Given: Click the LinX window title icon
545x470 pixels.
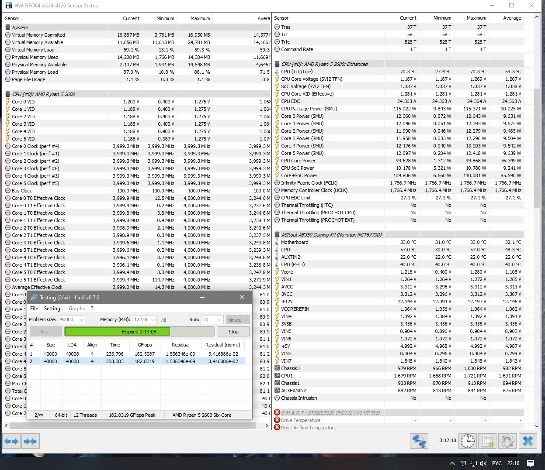Looking at the screenshot, I should click(34, 297).
